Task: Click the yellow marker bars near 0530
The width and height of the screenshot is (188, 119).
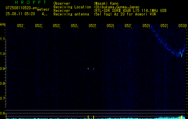Action: (181, 117)
